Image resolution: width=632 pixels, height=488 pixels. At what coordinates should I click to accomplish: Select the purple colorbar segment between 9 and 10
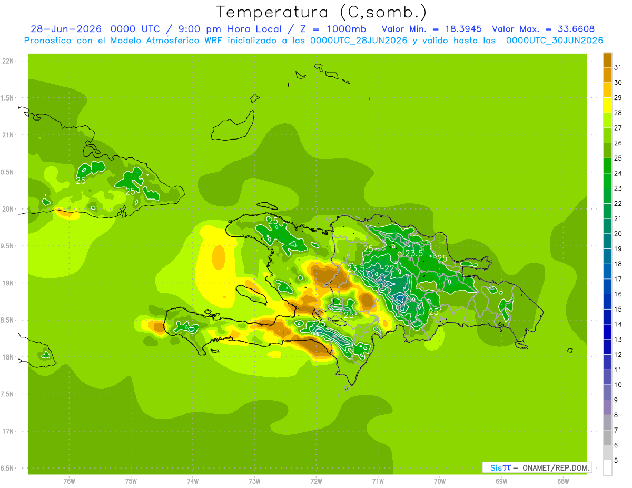click(x=607, y=392)
